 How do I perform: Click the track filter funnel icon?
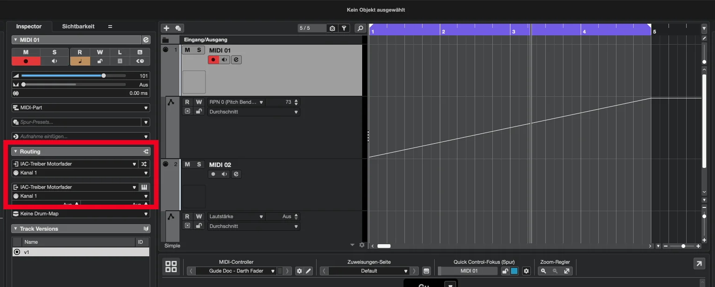[x=344, y=28]
